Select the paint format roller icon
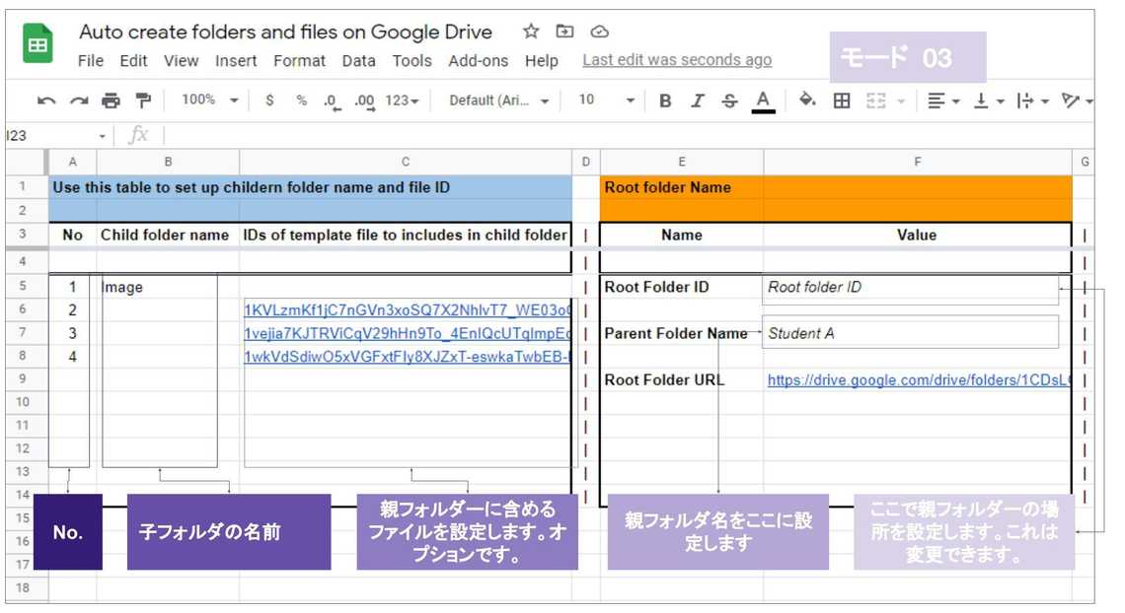This screenshot has width=1125, height=613. pos(143,101)
